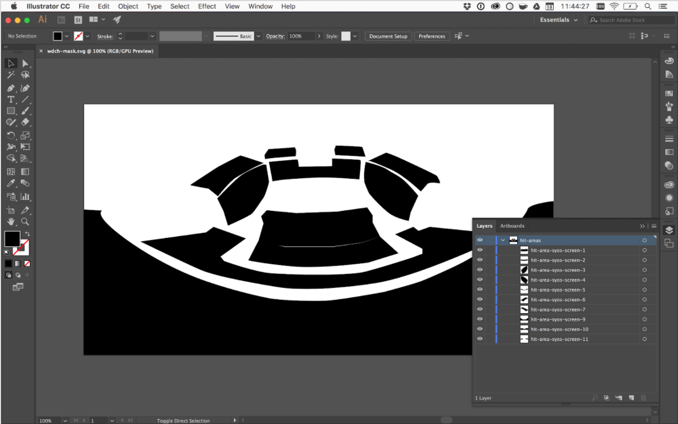Activate the Rotate tool
The image size is (678, 424).
pyautogui.click(x=11, y=136)
